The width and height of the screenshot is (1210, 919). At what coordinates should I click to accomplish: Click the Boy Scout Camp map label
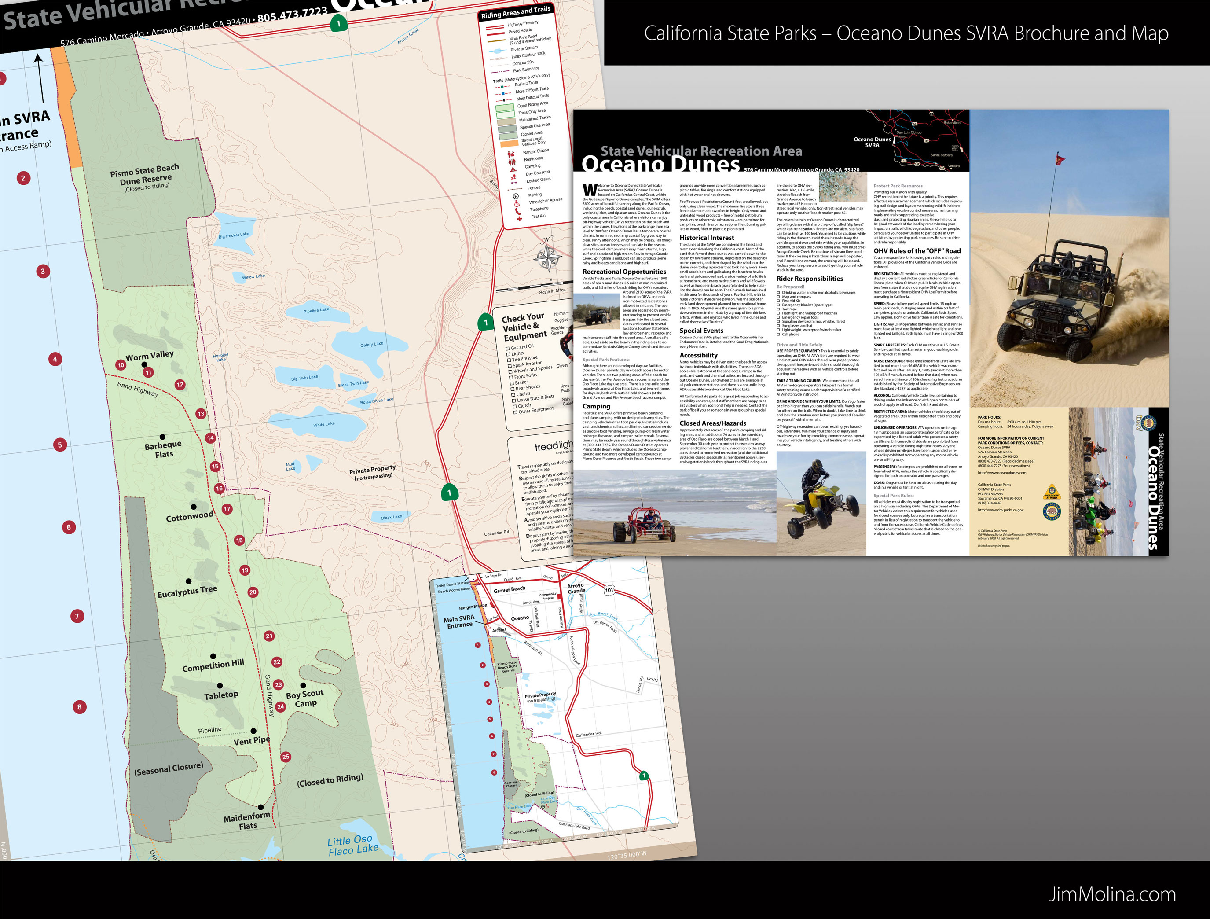click(x=305, y=698)
